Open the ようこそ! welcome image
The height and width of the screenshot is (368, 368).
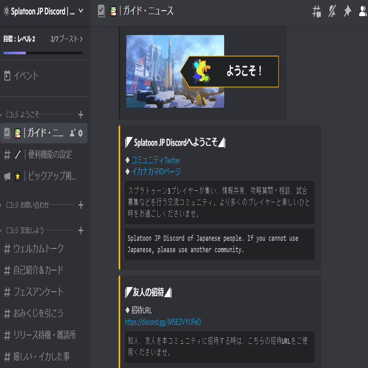click(x=175, y=71)
